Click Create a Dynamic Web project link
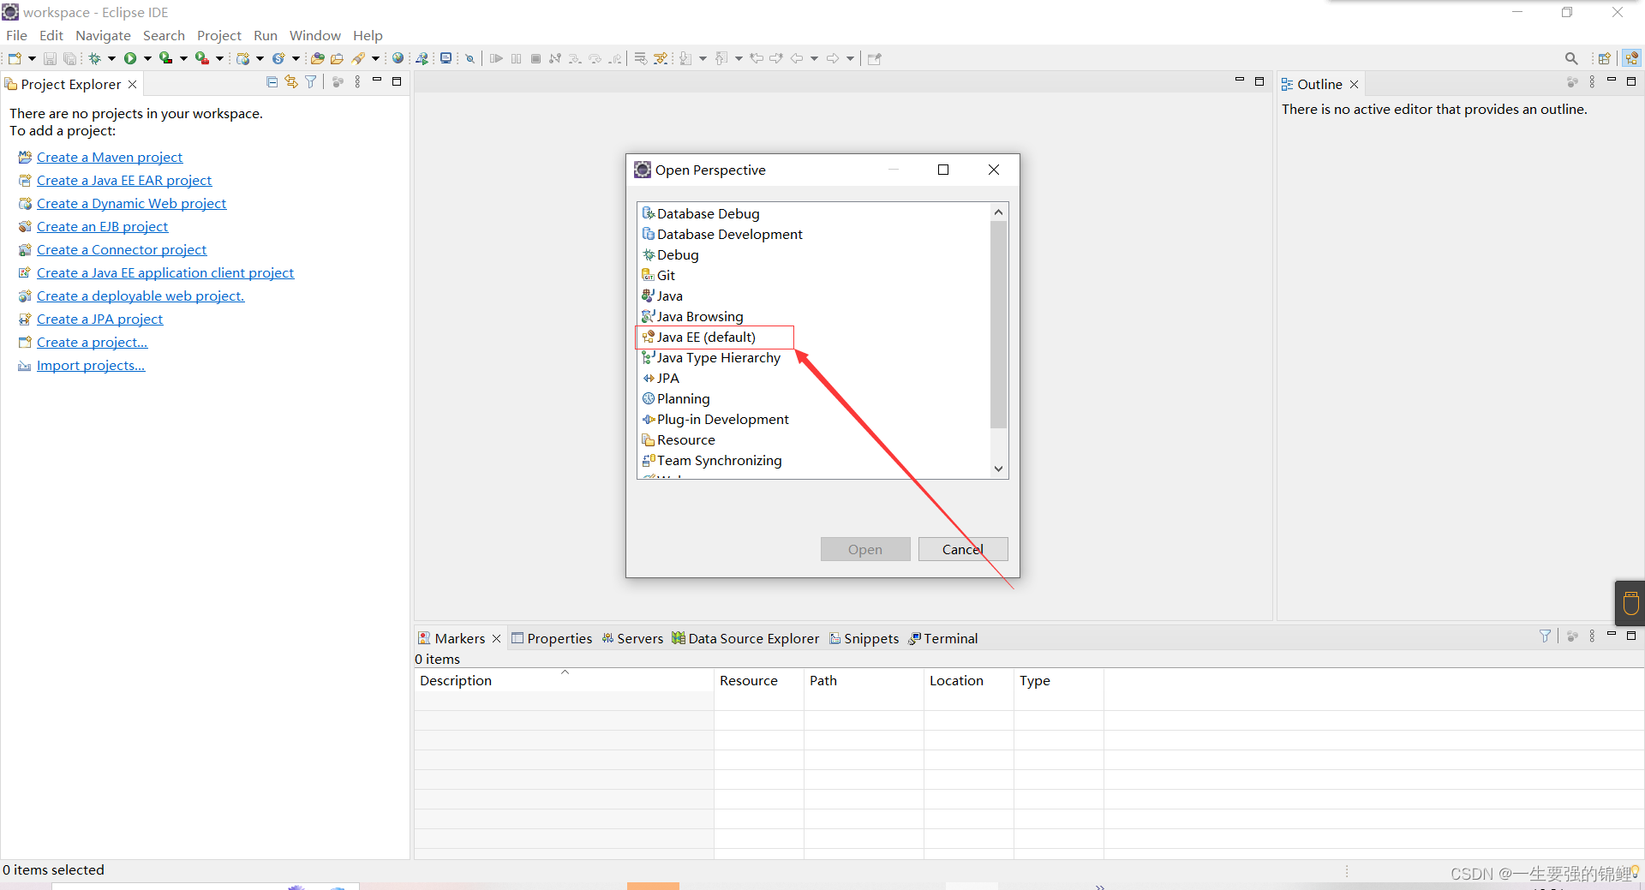This screenshot has width=1645, height=890. (131, 203)
